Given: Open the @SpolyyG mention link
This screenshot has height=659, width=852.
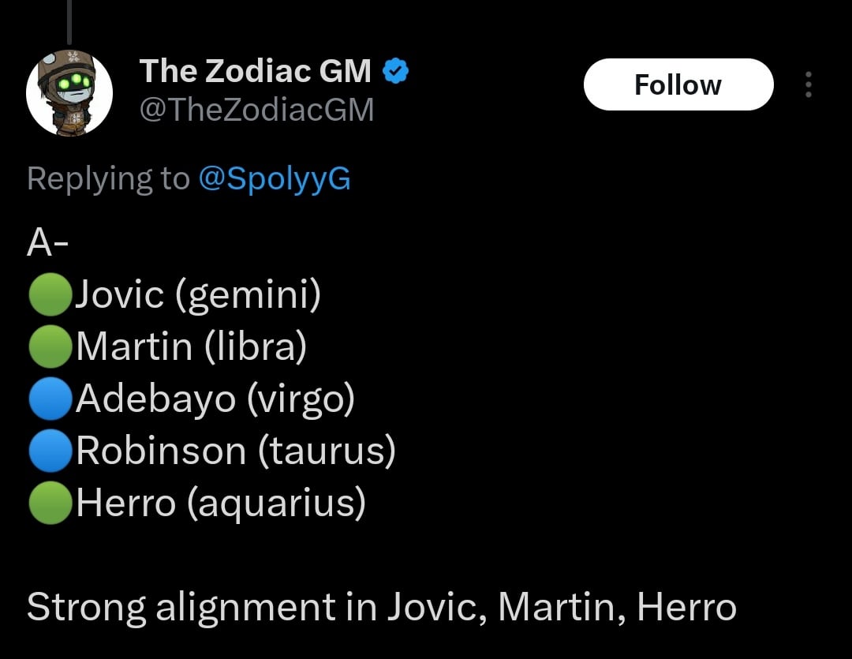Looking at the screenshot, I should pos(275,179).
